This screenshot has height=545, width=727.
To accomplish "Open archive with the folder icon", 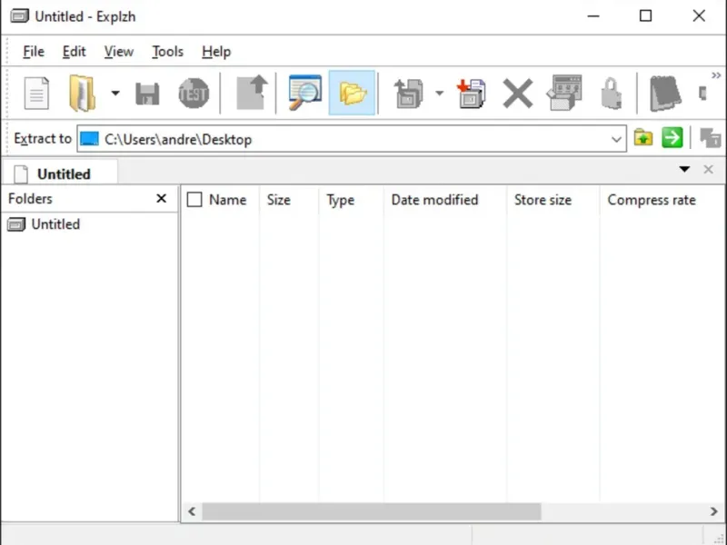I will 82,94.
